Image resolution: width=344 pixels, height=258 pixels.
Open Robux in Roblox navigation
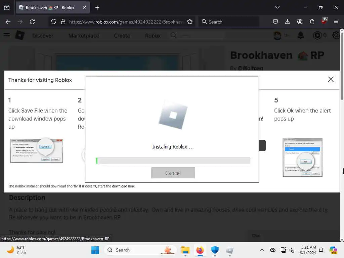(153, 36)
